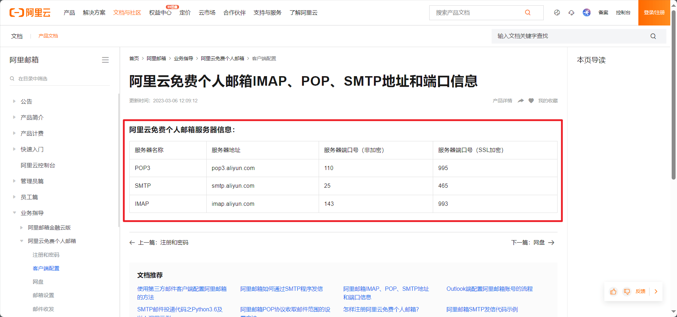Click the thumbs-up feedback icon

pyautogui.click(x=613, y=291)
